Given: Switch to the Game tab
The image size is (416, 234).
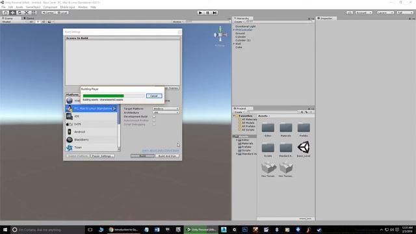Looking at the screenshot, I should 29,18.
